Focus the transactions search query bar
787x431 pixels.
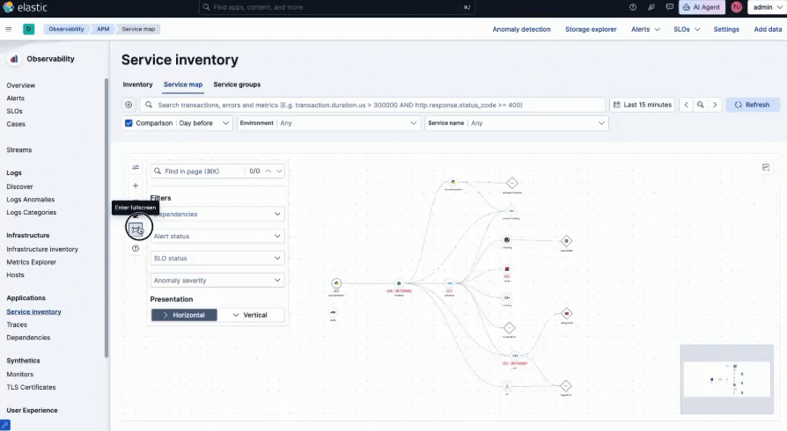tap(371, 105)
